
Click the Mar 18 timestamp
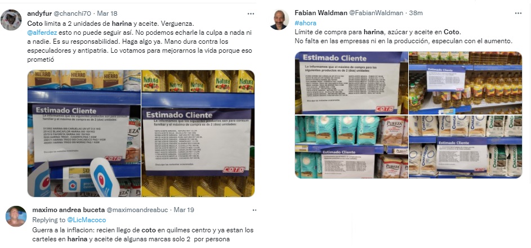107,13
